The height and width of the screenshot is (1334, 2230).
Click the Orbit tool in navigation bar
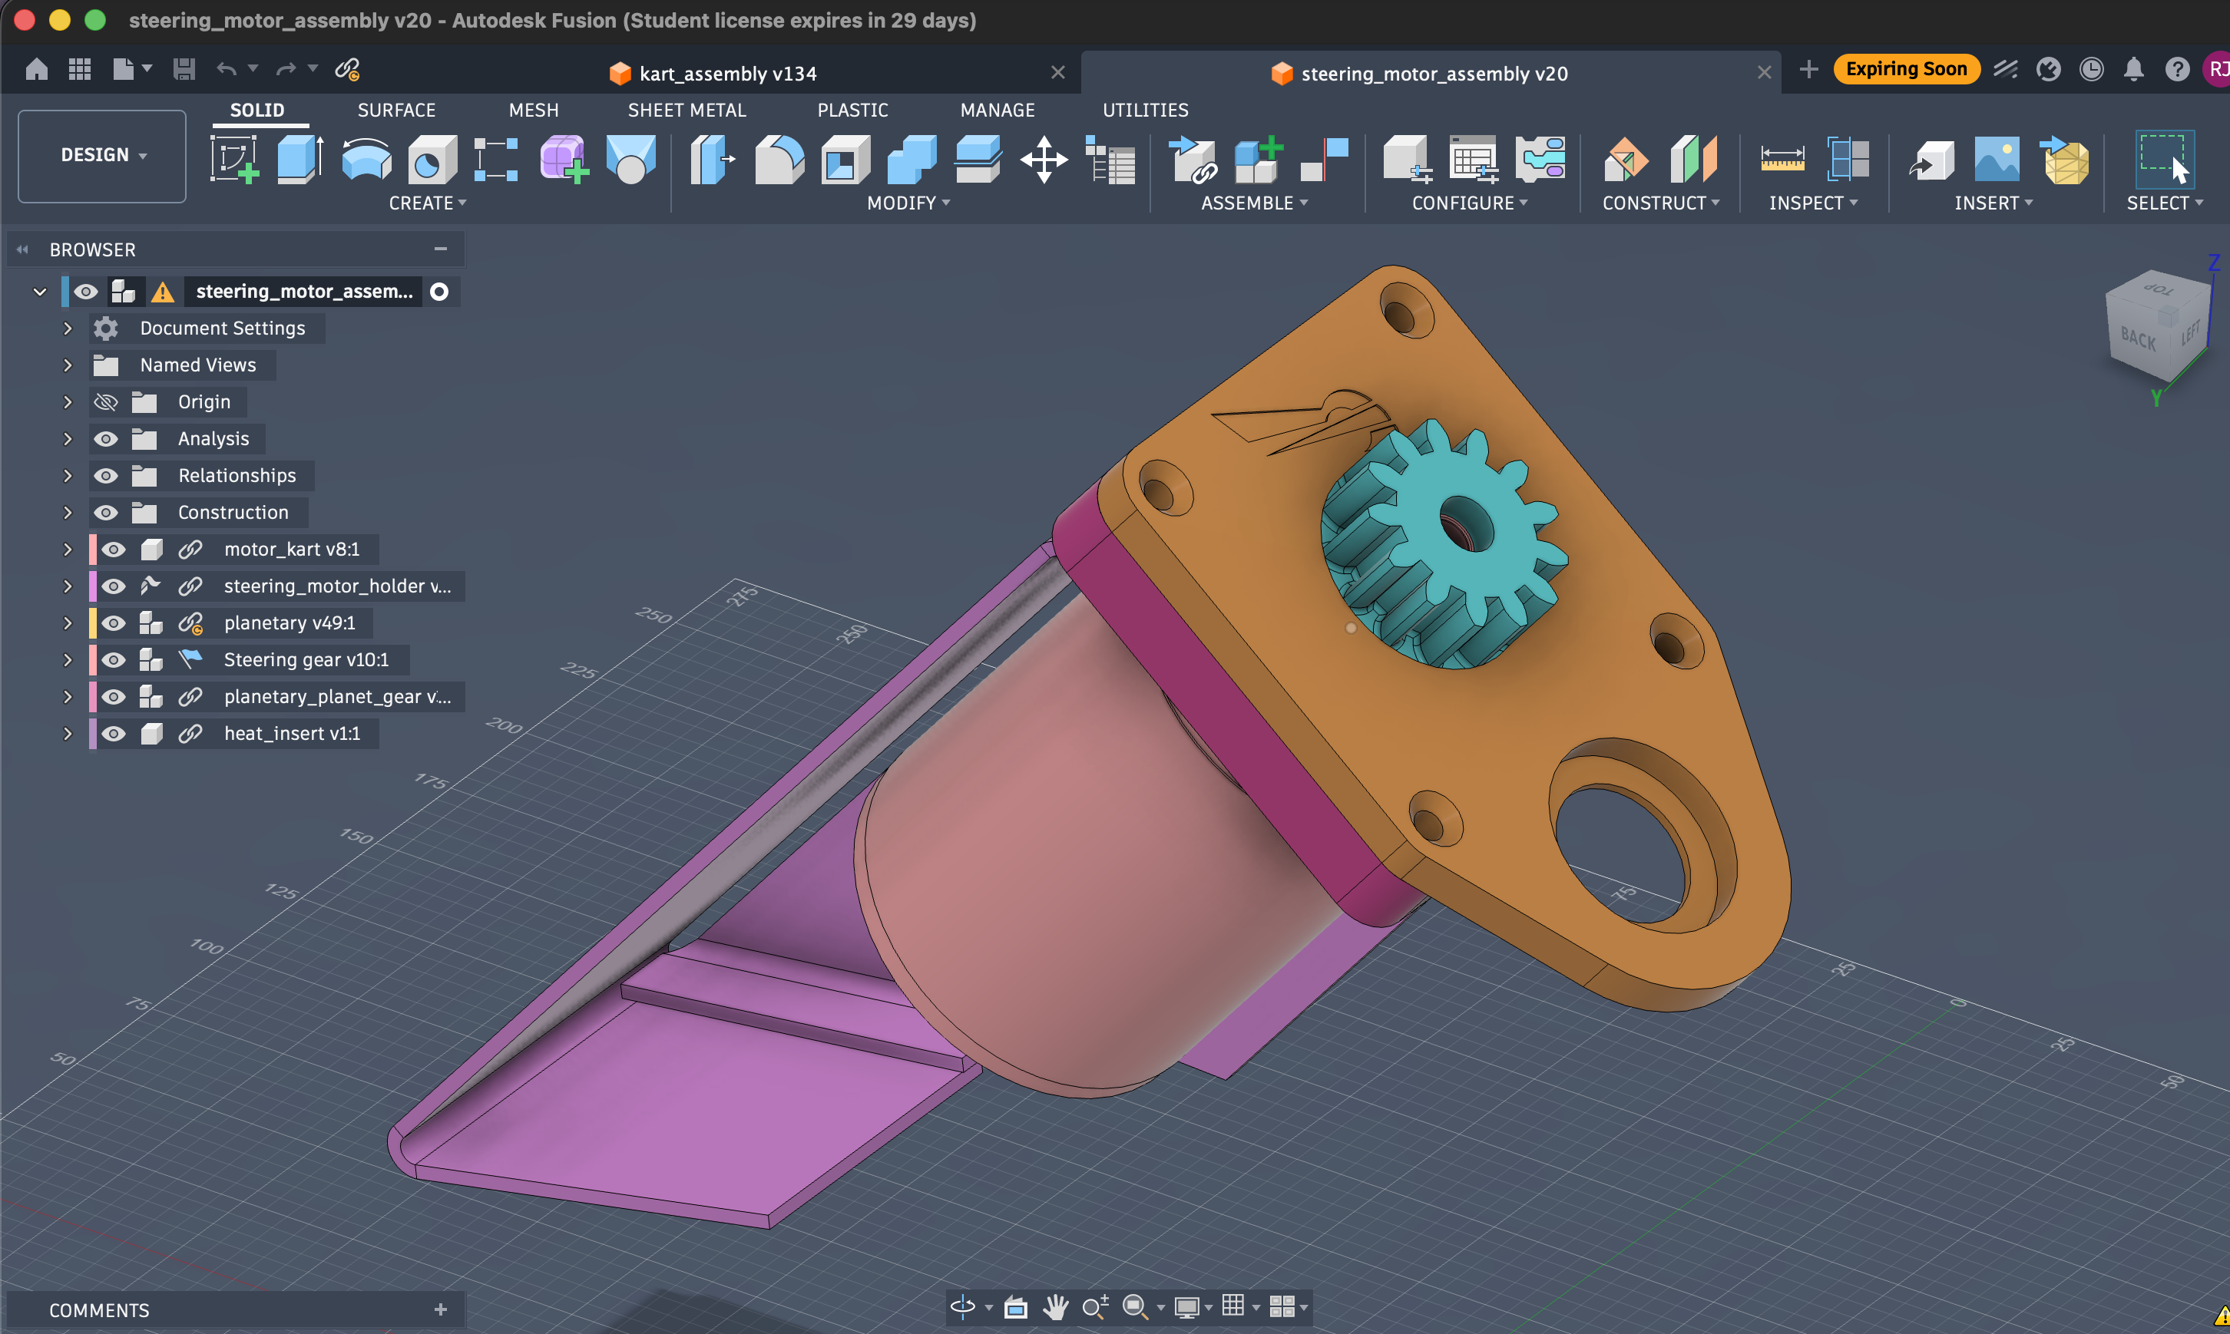[963, 1306]
